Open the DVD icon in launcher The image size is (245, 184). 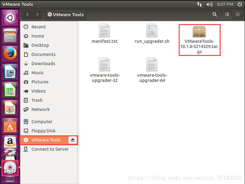(10, 168)
